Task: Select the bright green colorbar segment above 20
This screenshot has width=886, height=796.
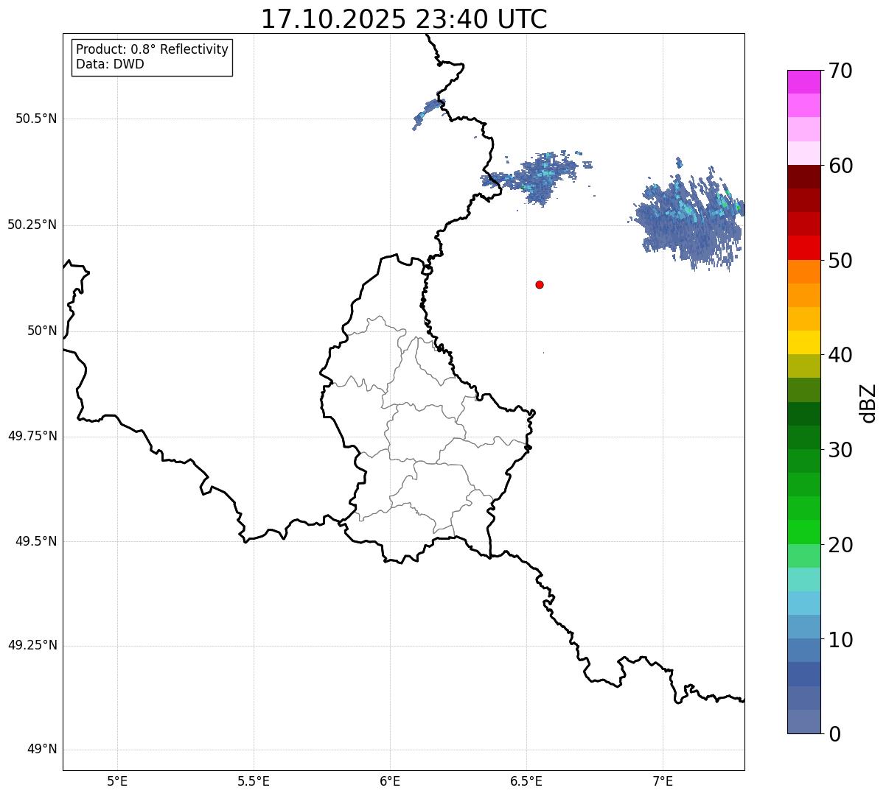Action: pos(803,532)
